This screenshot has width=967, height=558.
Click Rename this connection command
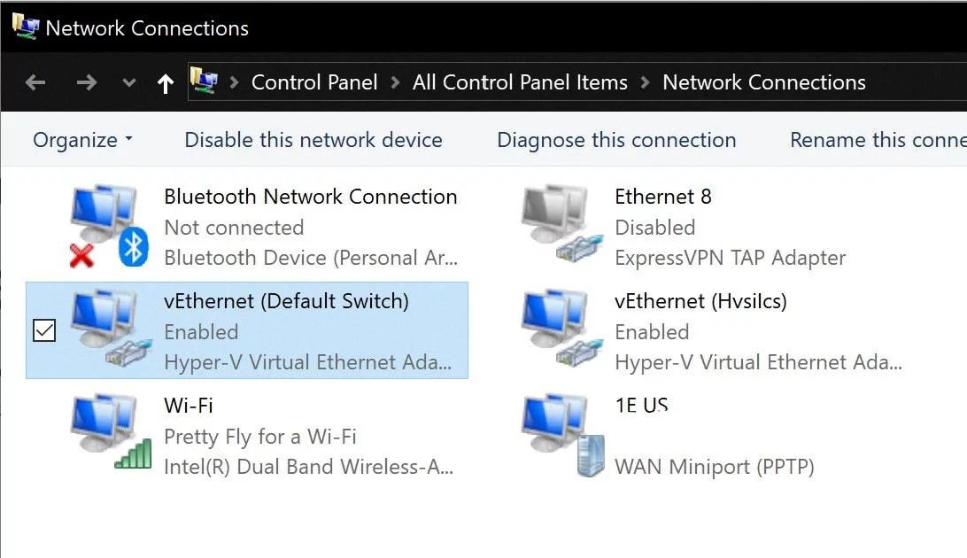(877, 140)
